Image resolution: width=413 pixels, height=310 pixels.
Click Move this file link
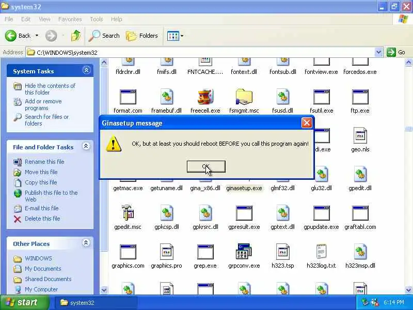(x=41, y=172)
